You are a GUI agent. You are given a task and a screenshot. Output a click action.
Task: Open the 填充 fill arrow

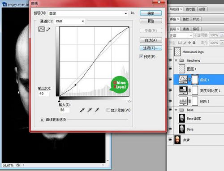222,43
